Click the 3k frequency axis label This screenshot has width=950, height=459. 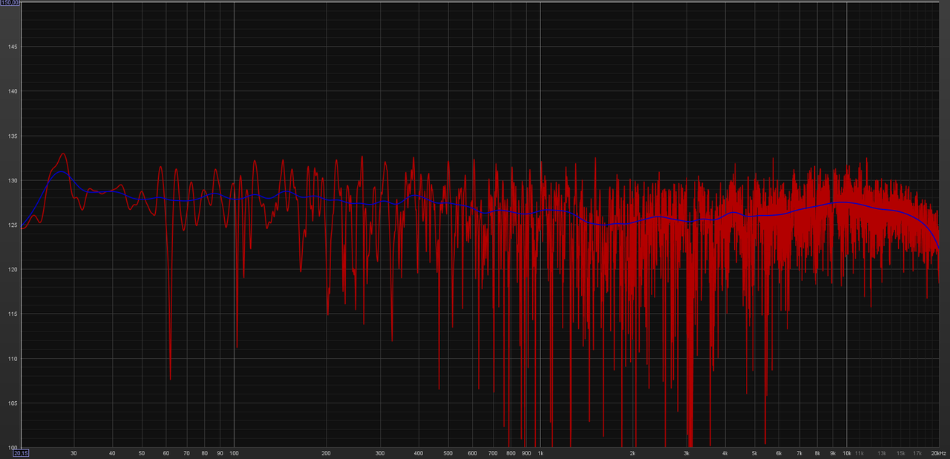(687, 453)
